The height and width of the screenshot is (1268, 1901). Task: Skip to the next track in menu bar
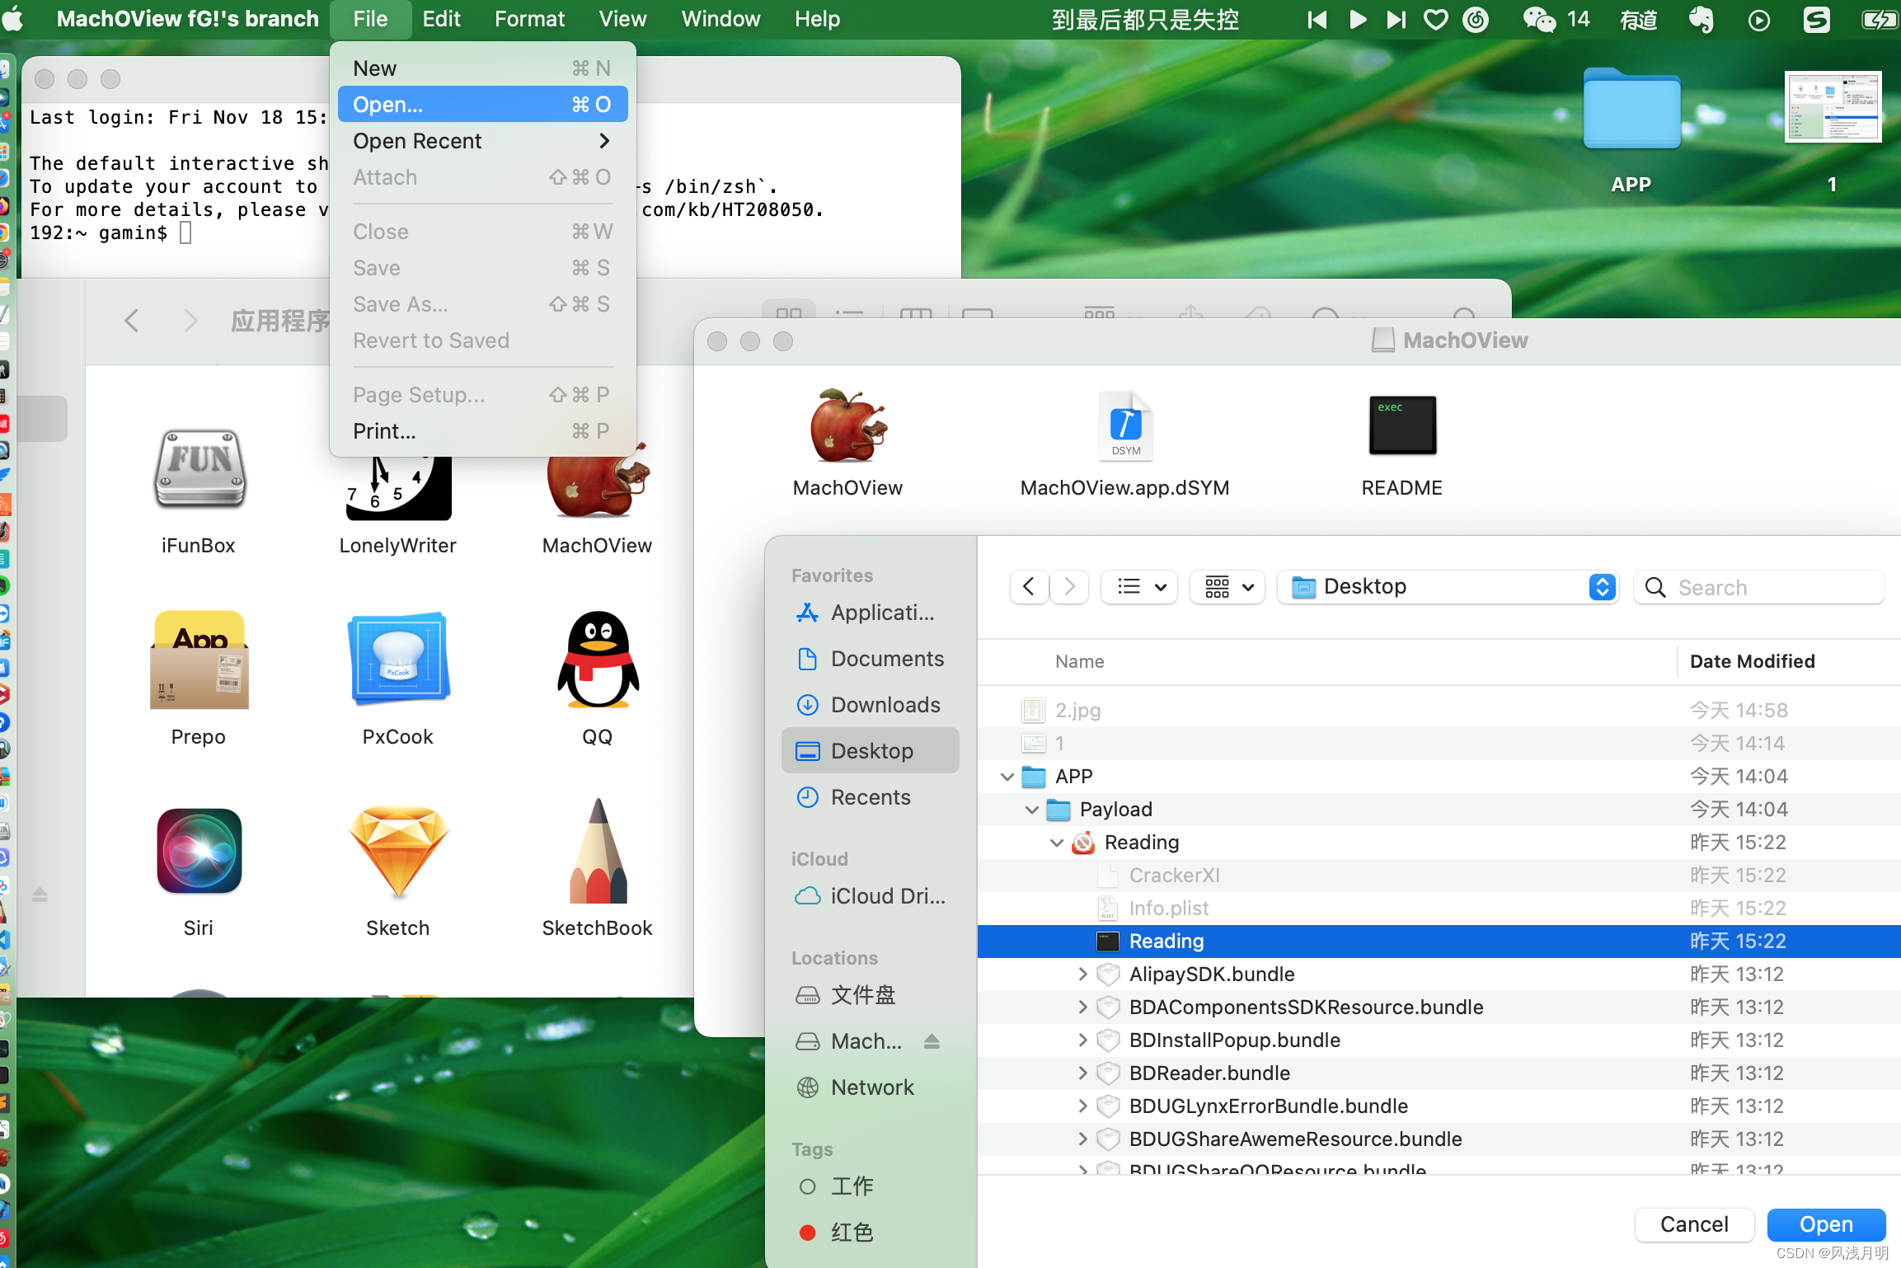(1396, 19)
